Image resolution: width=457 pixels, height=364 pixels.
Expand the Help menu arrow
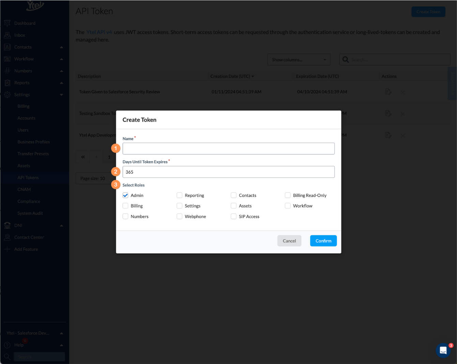(x=61, y=345)
